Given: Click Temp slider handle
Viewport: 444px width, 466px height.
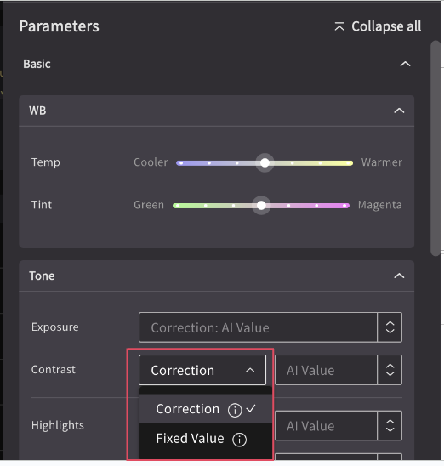Looking at the screenshot, I should click(x=265, y=163).
